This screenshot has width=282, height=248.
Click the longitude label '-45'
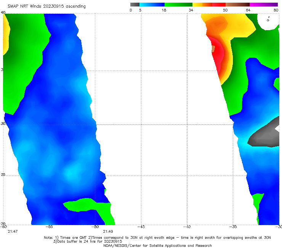(141, 227)
